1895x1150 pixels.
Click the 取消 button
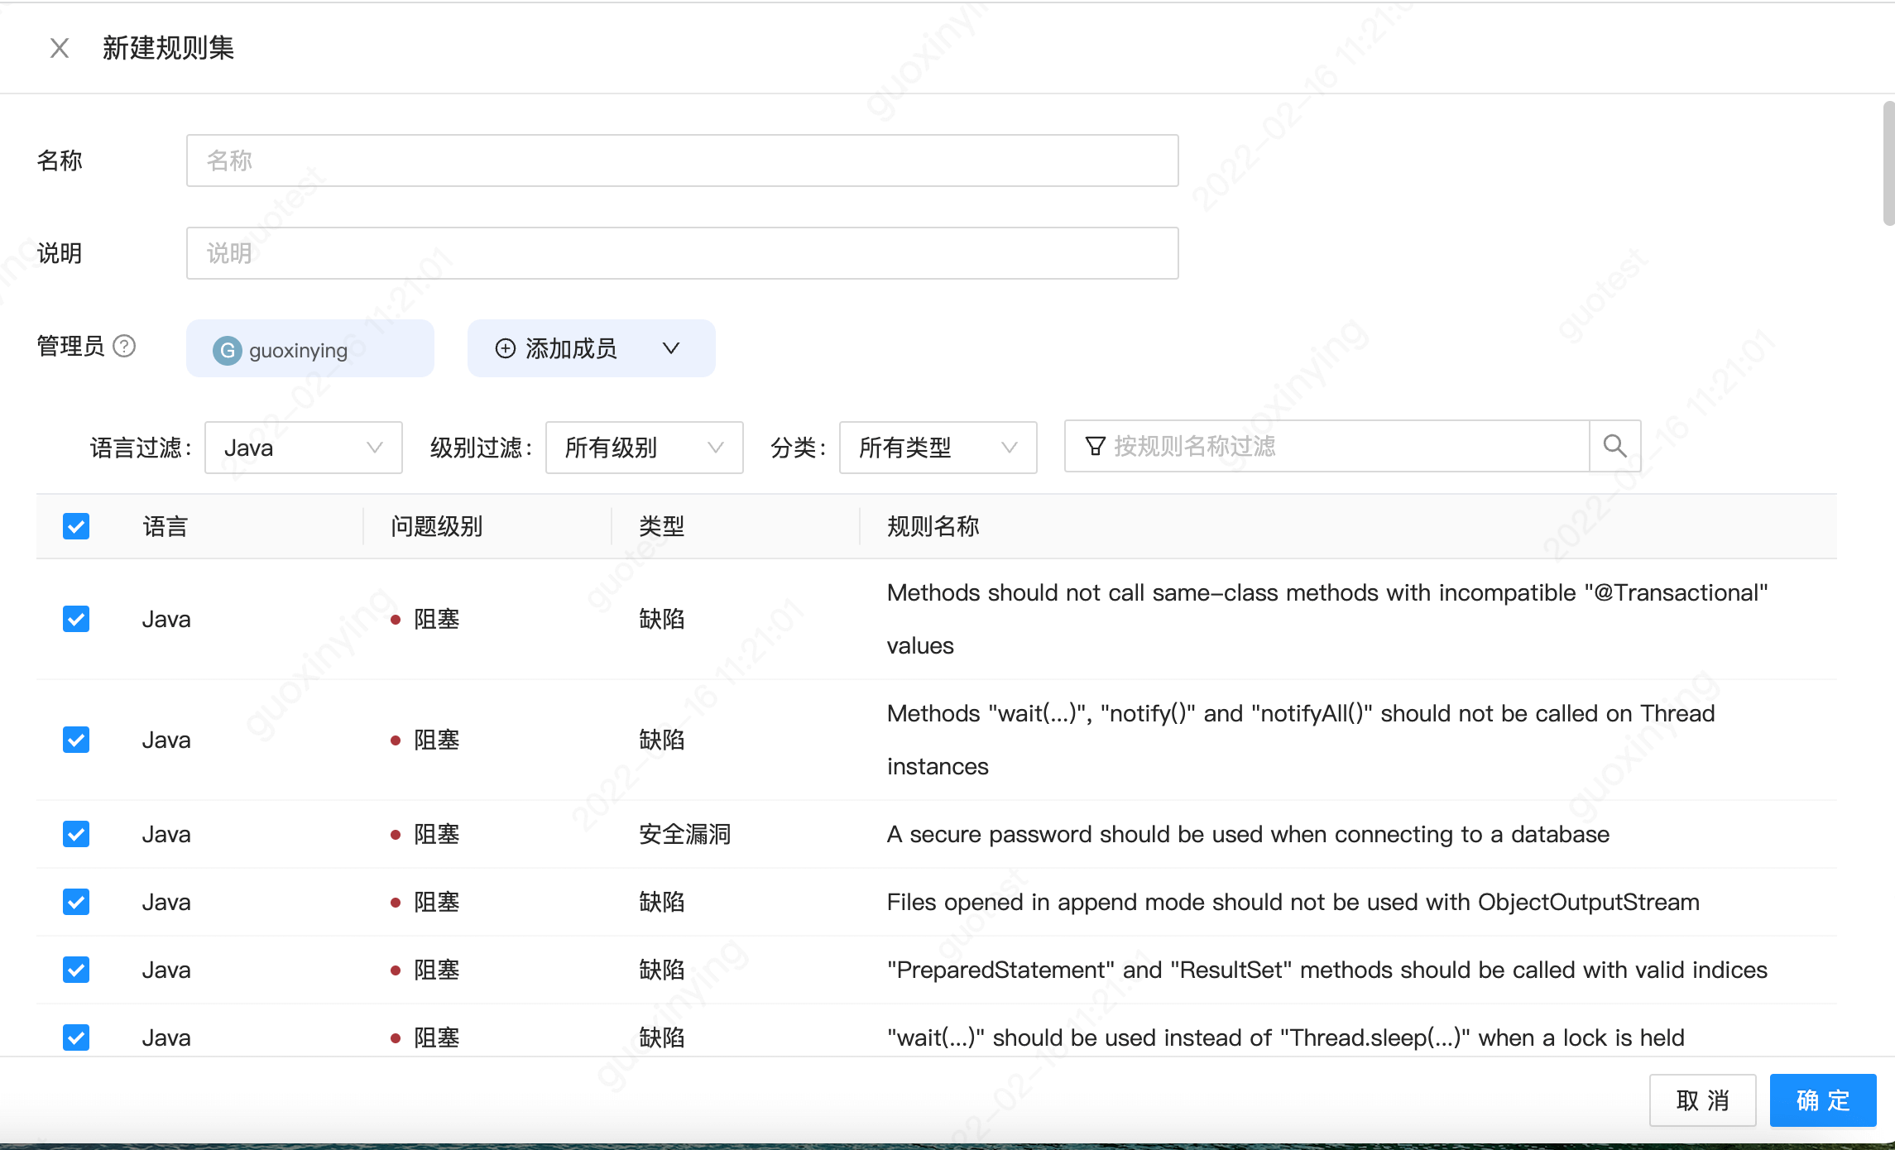(x=1702, y=1100)
